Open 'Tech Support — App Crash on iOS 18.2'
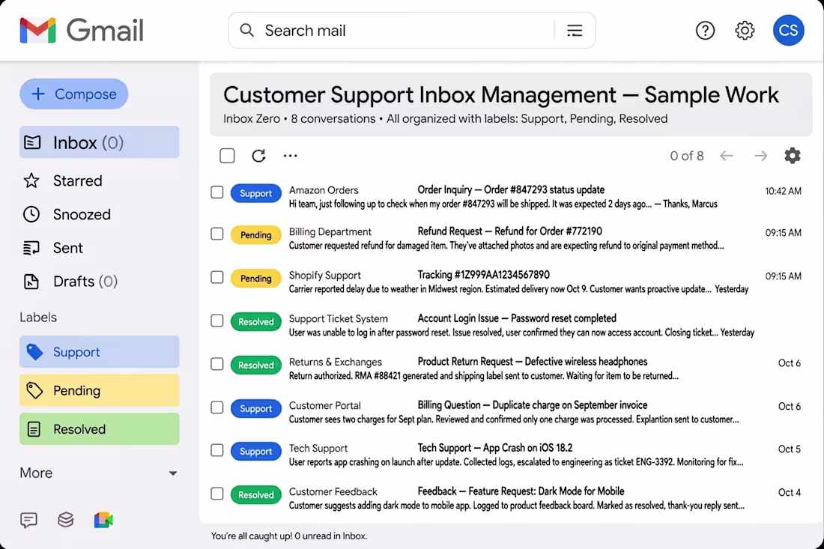 click(x=495, y=448)
